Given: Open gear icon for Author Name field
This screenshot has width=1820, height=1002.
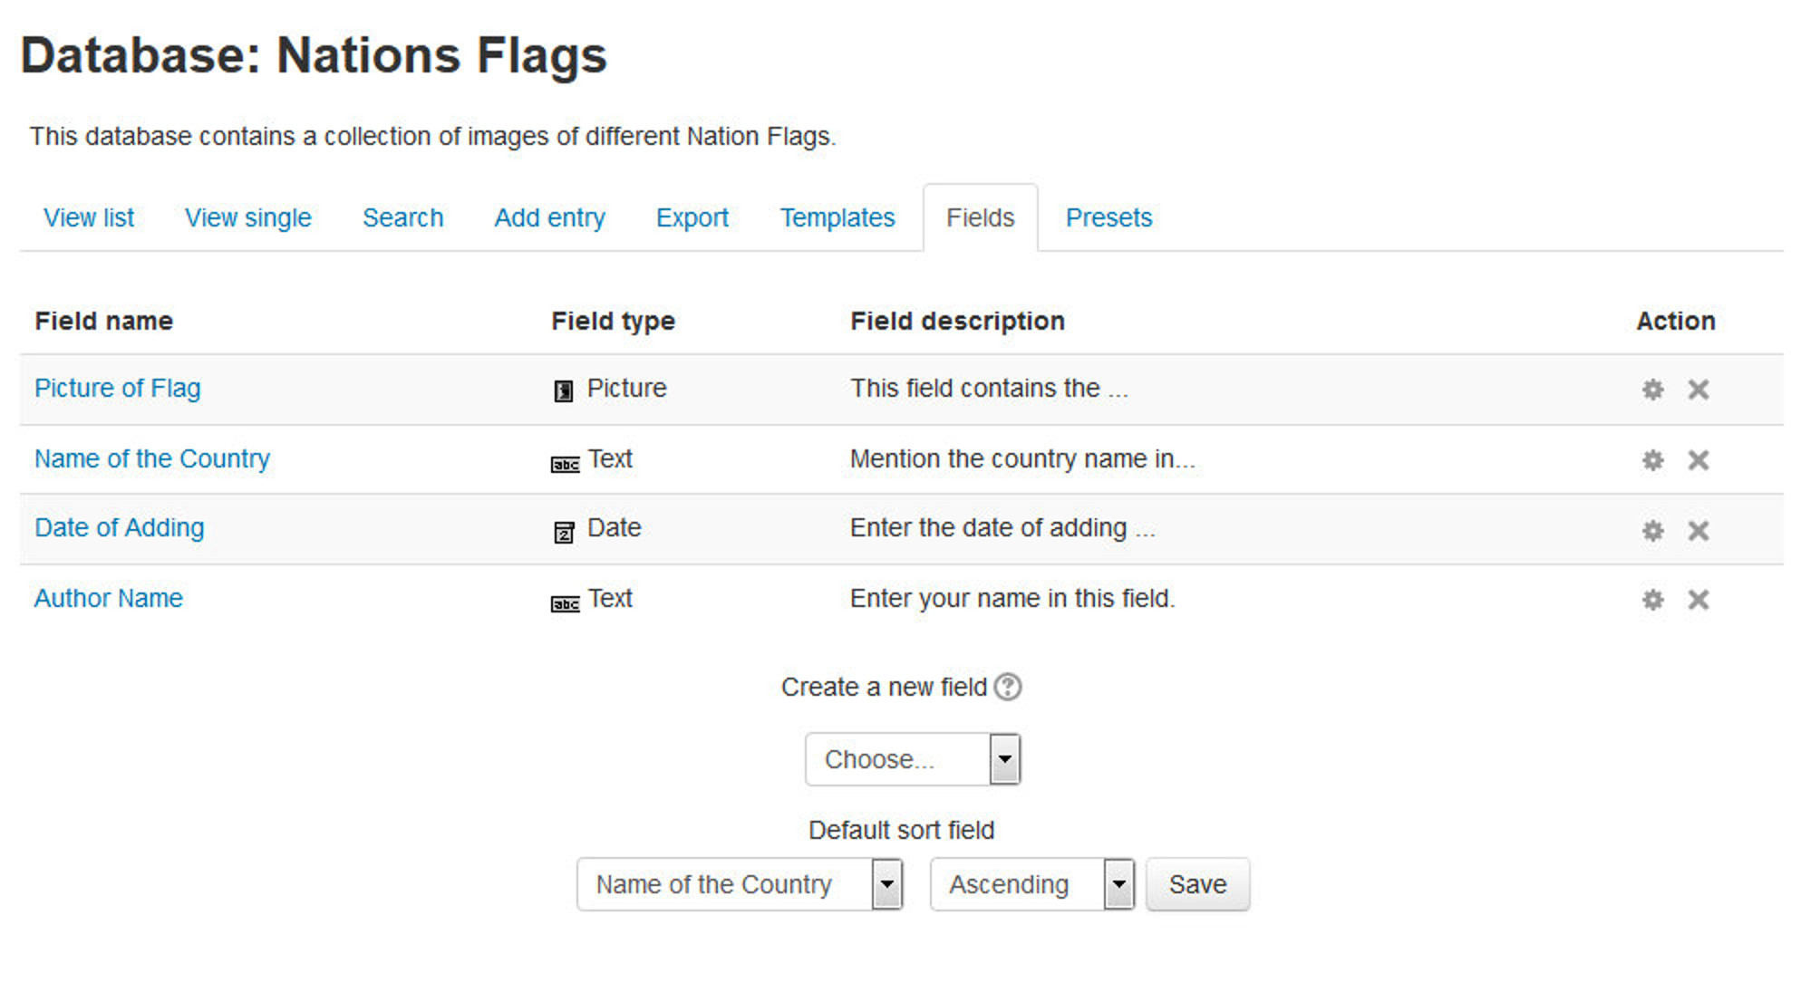Looking at the screenshot, I should 1653,600.
